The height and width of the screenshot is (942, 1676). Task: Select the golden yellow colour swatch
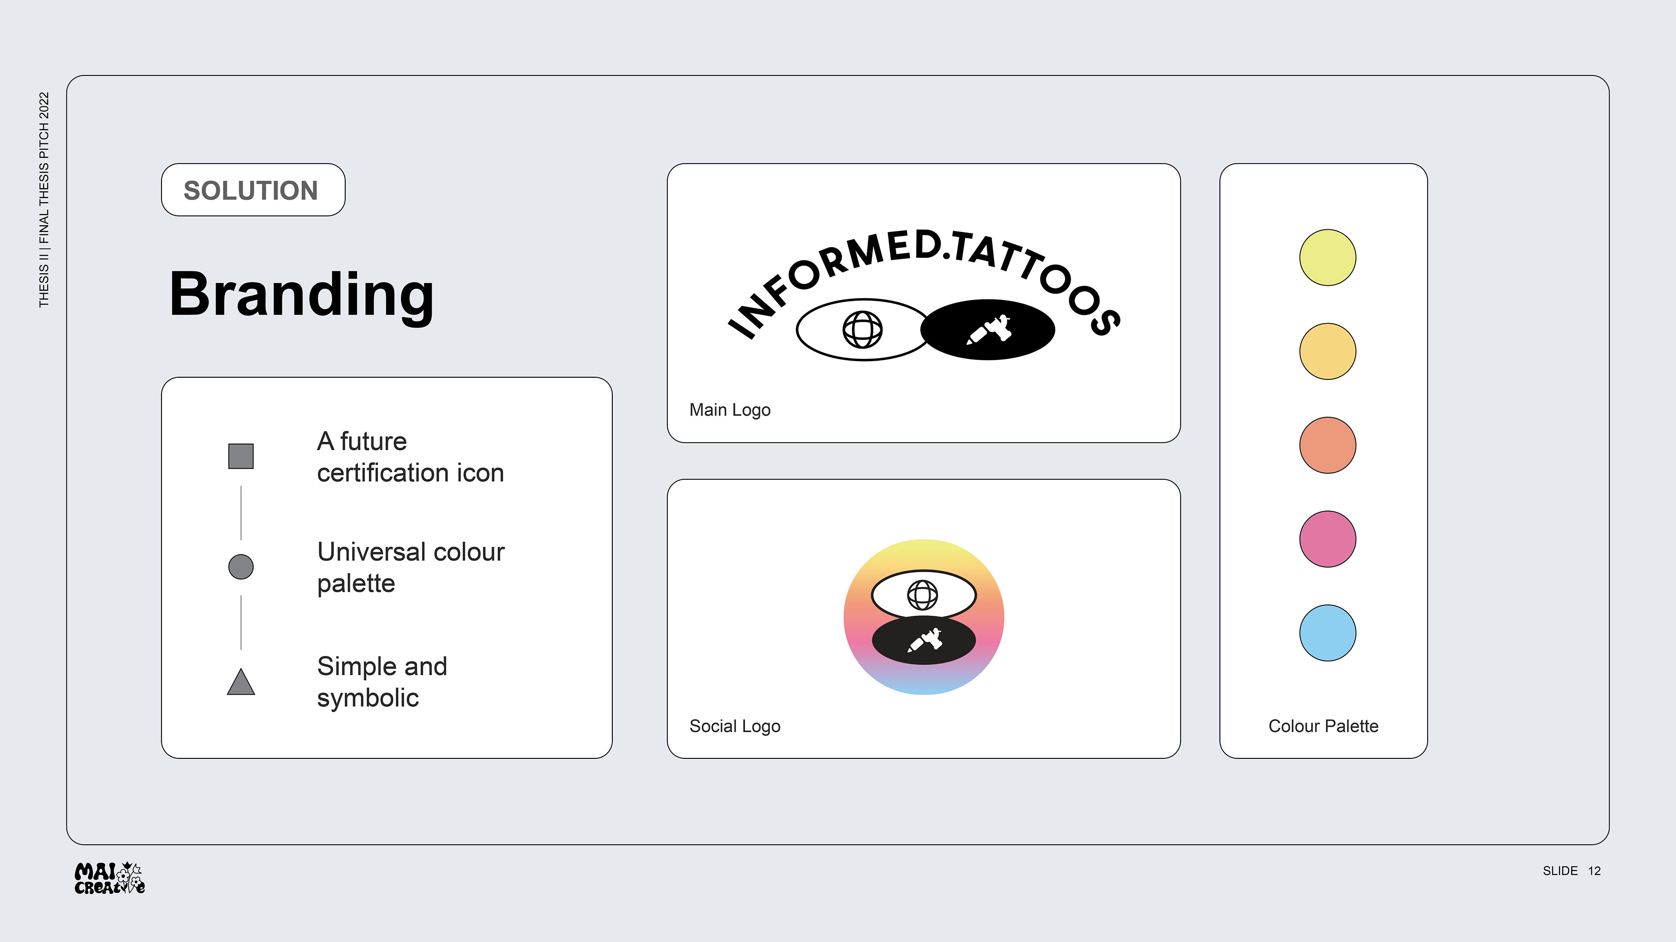(1327, 351)
